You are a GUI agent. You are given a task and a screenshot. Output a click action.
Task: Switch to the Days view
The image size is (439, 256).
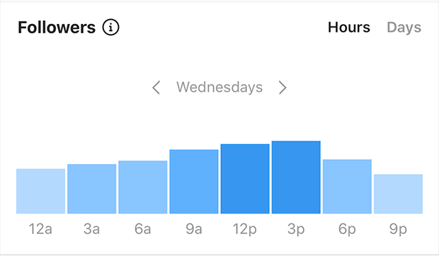[x=404, y=28]
